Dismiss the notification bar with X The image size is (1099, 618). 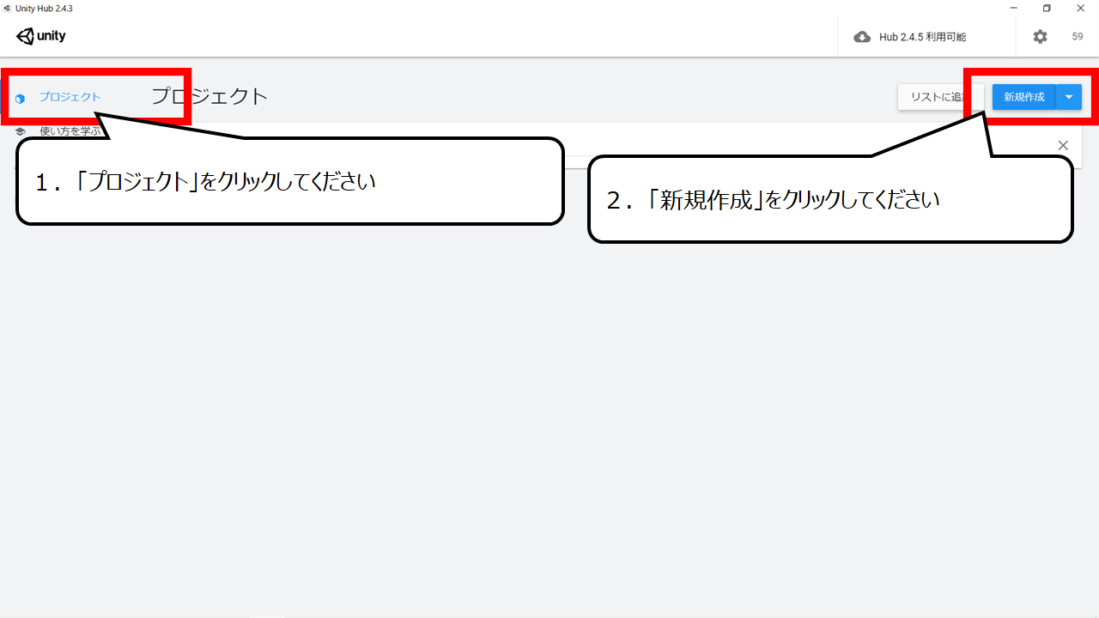(x=1063, y=145)
